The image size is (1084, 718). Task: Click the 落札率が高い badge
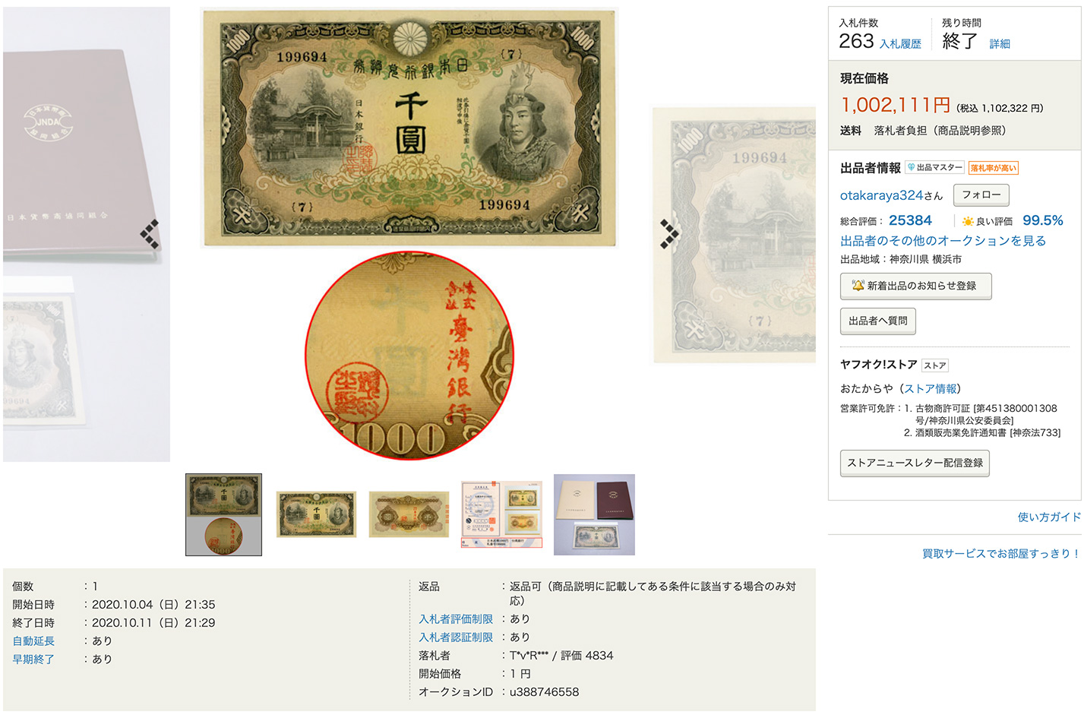pyautogui.click(x=993, y=168)
